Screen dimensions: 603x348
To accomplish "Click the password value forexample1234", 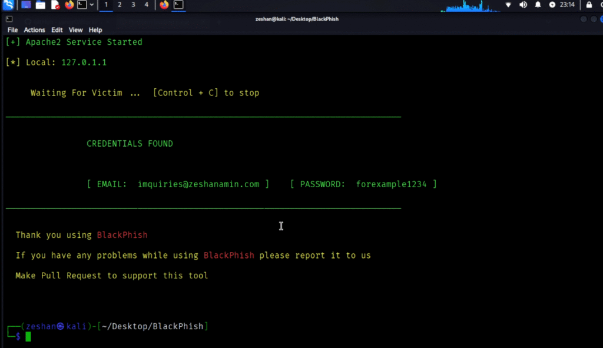I will 391,184.
